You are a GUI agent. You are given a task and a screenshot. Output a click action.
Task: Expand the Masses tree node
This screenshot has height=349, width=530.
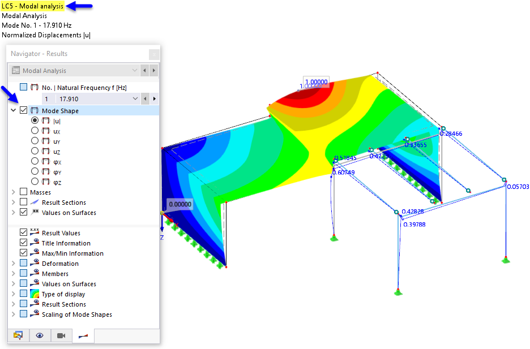coord(14,192)
